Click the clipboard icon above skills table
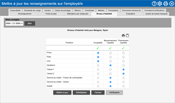Screen dimensions: 175x103 point(127,35)
